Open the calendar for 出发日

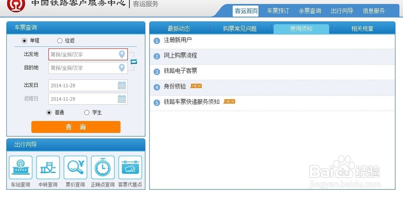coord(122,85)
